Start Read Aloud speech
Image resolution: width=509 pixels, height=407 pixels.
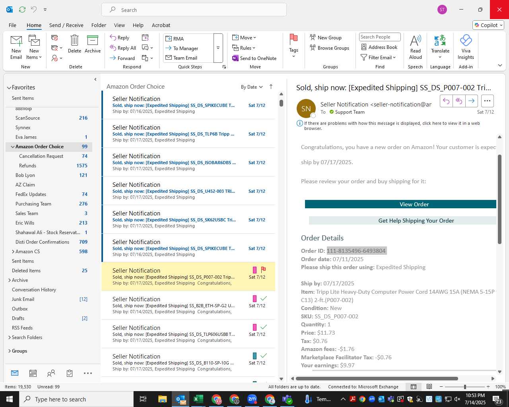coord(416,47)
